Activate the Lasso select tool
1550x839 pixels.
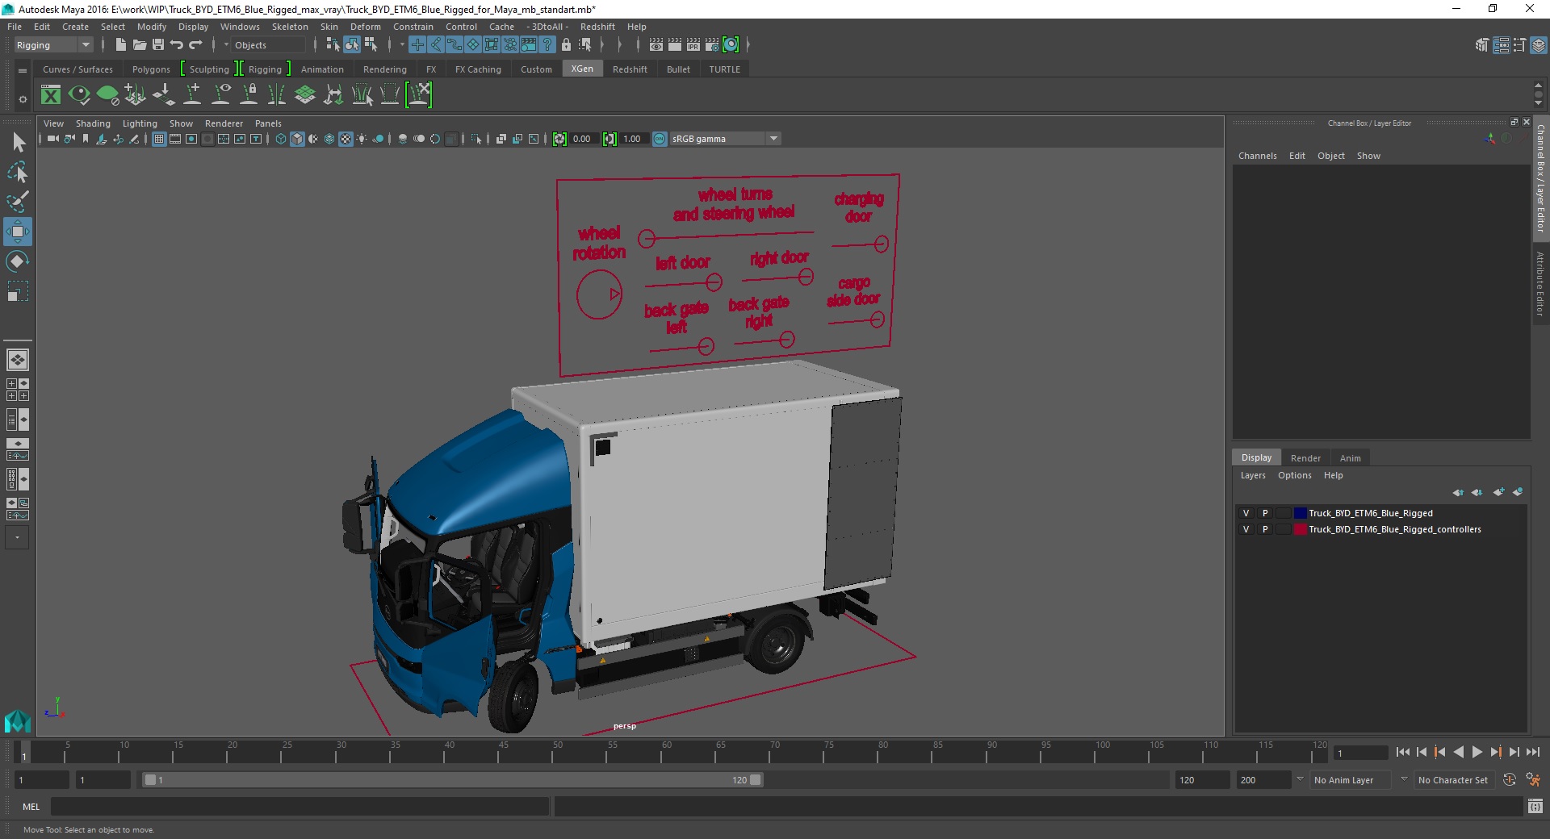click(x=18, y=173)
